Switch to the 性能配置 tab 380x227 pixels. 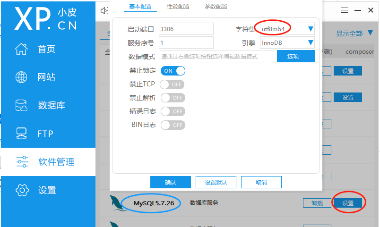click(178, 7)
